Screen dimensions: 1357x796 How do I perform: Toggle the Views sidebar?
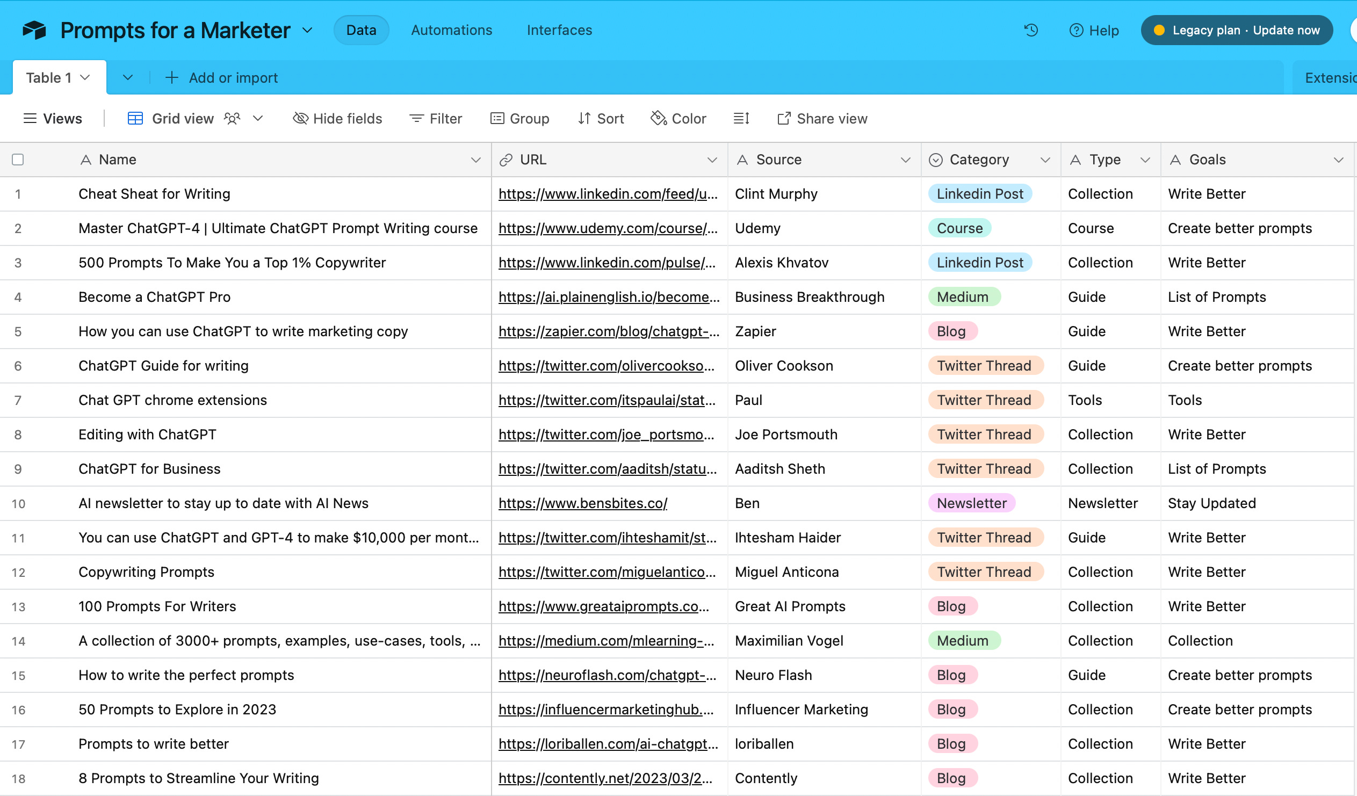[x=53, y=119]
